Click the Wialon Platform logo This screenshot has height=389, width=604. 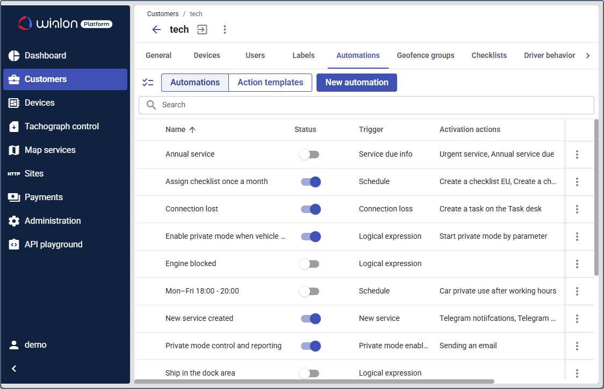(x=65, y=24)
